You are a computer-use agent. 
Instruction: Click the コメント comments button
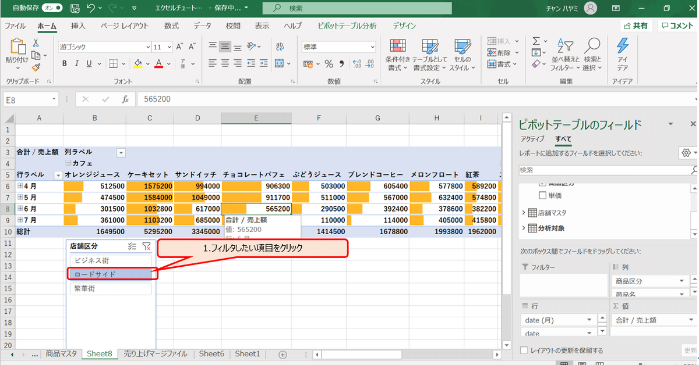pyautogui.click(x=677, y=26)
